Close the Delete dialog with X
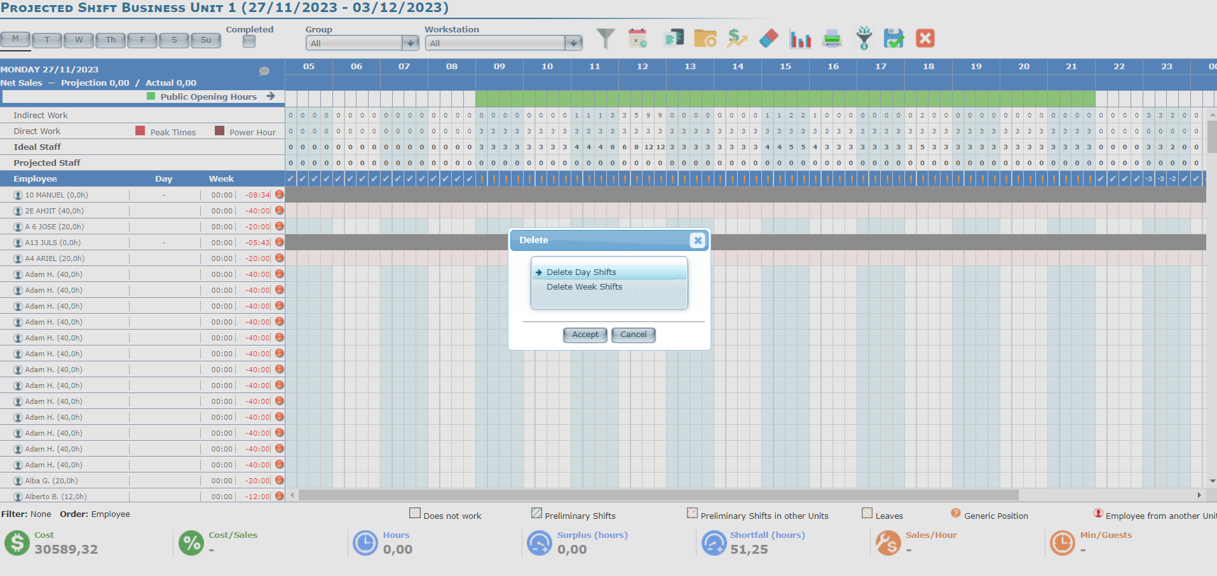 coord(698,240)
